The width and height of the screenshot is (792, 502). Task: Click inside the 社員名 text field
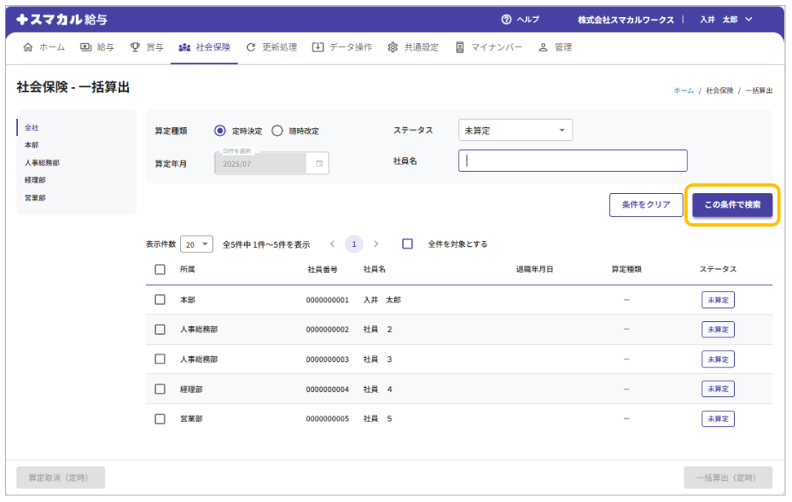pyautogui.click(x=573, y=161)
